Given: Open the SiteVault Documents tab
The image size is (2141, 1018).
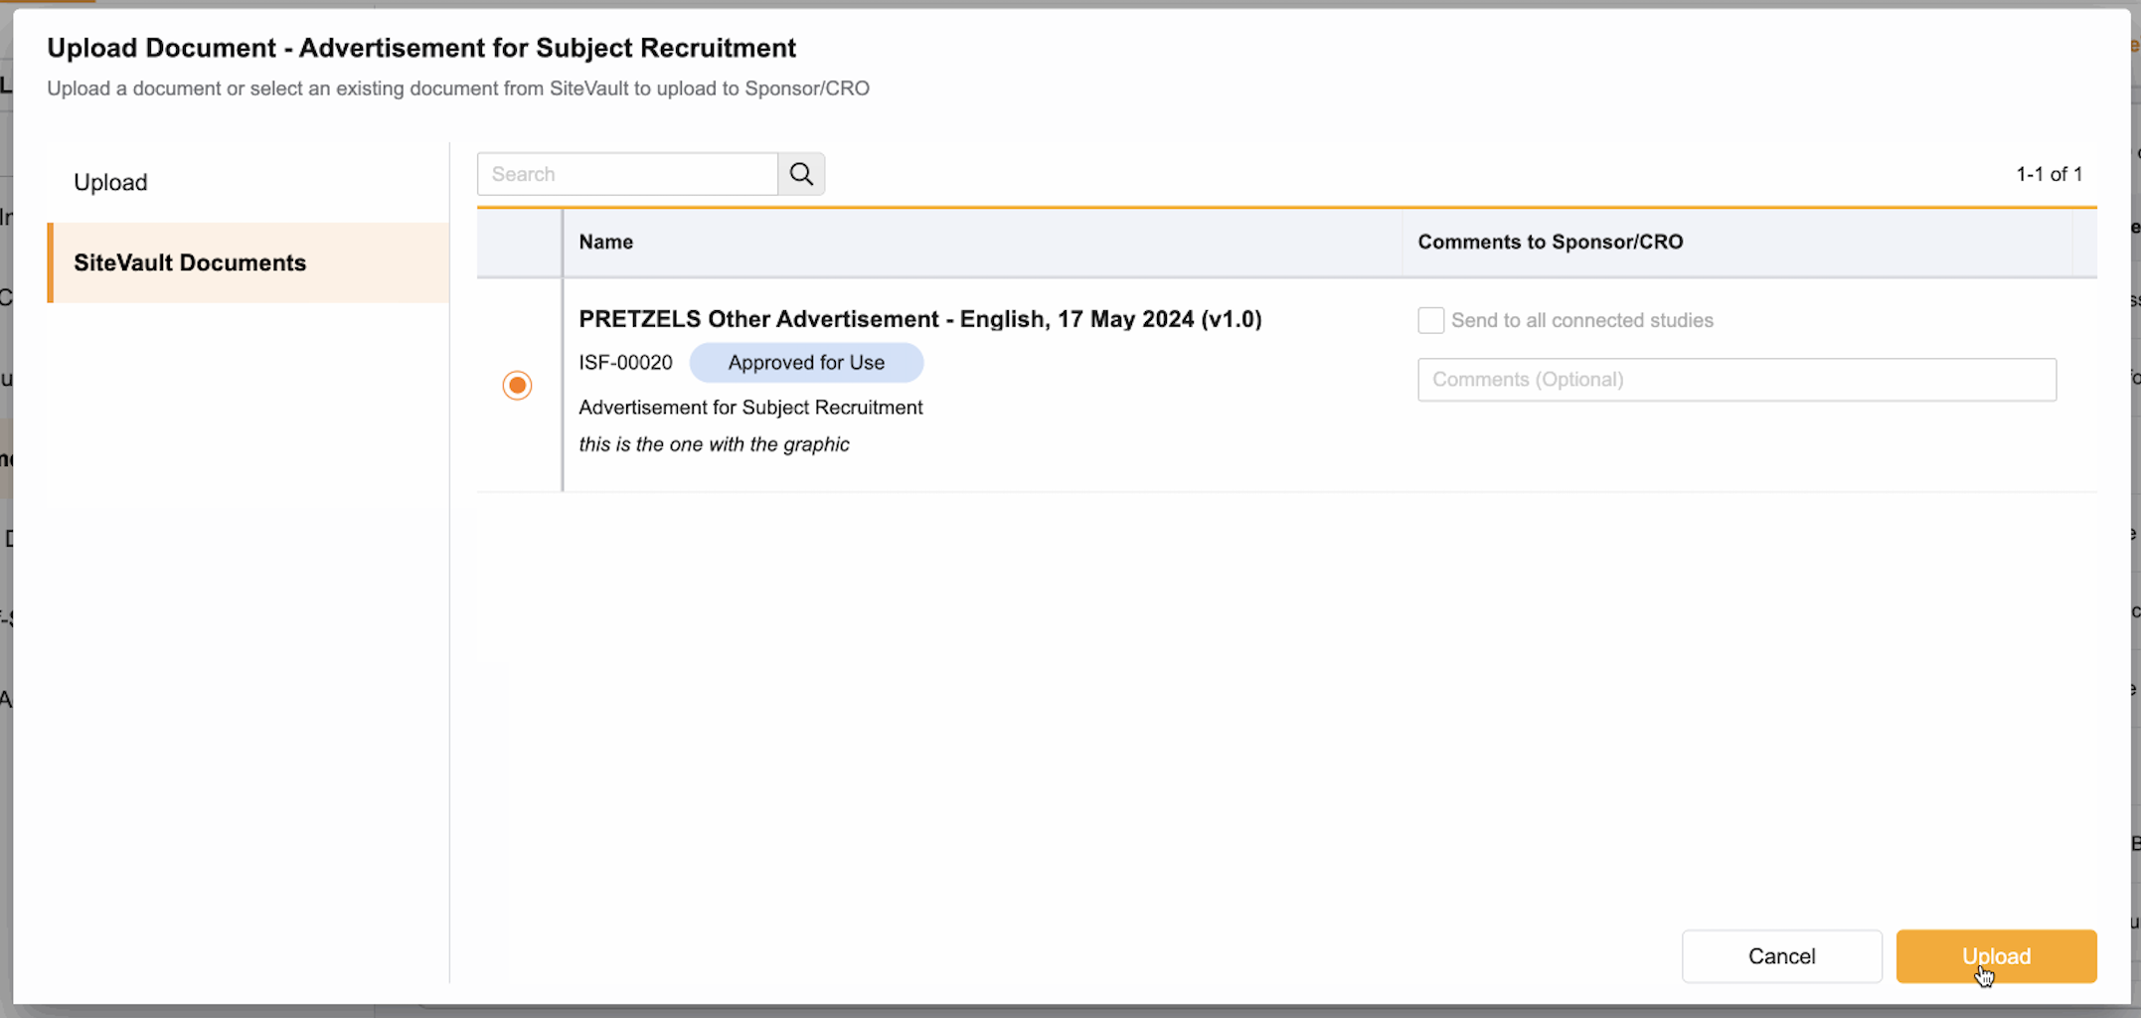Looking at the screenshot, I should [x=190, y=262].
